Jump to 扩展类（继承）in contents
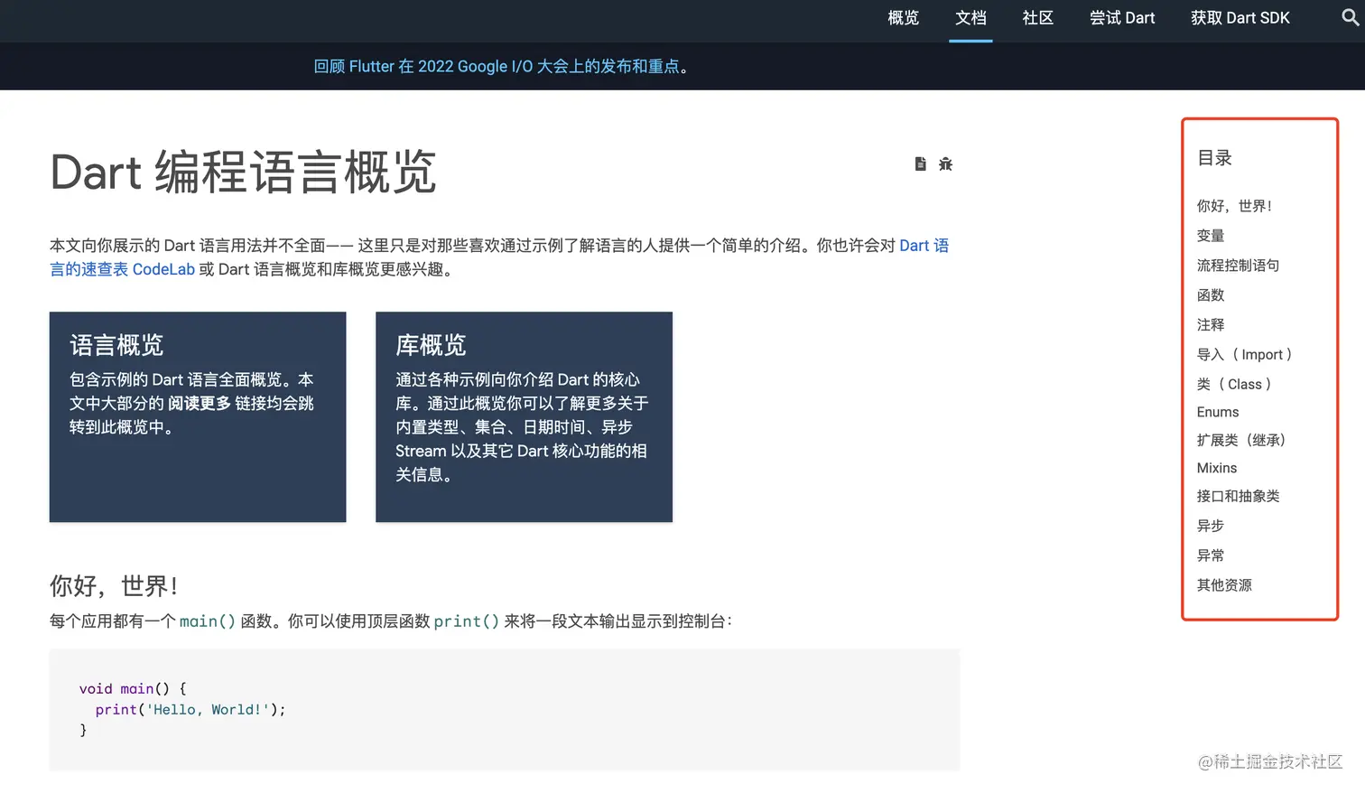The width and height of the screenshot is (1365, 793). 1241,441
